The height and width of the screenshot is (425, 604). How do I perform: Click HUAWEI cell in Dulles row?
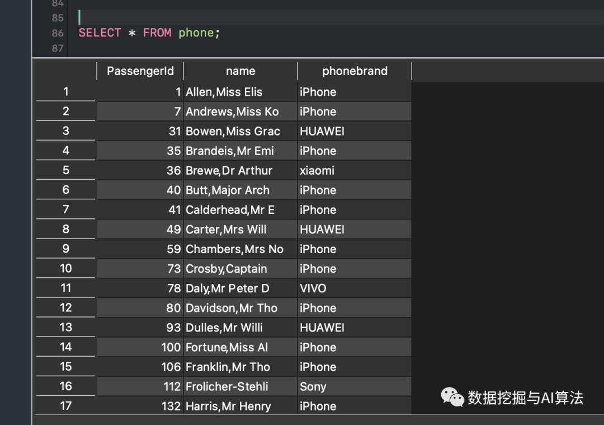pos(355,328)
